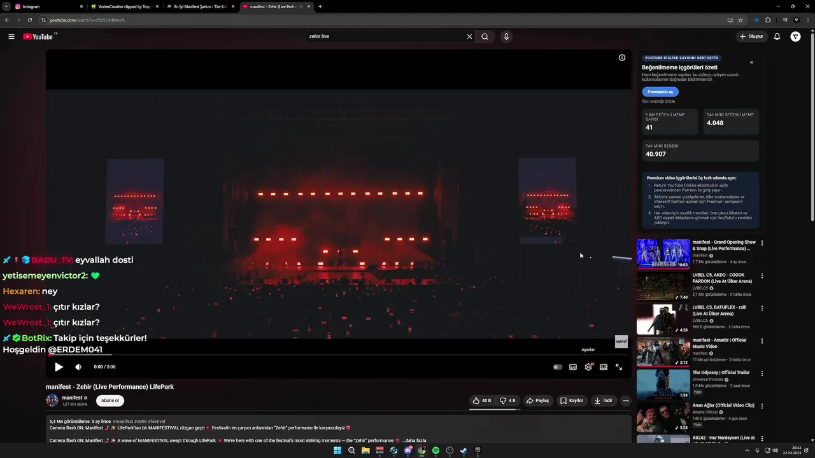
Task: Dislike the video (4 B)
Action: coord(507,401)
